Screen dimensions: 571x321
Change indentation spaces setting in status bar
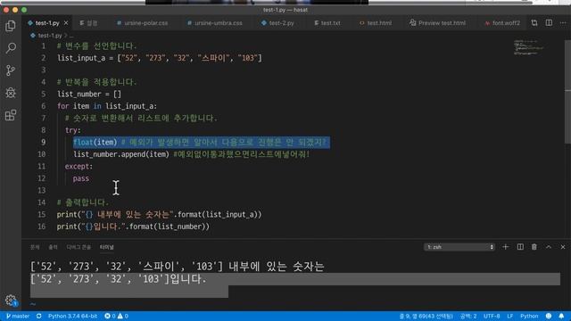(x=468, y=316)
